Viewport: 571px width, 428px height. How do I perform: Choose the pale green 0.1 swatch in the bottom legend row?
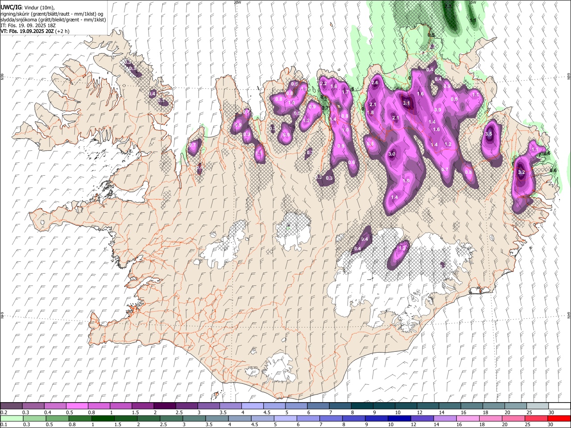click(x=11, y=418)
